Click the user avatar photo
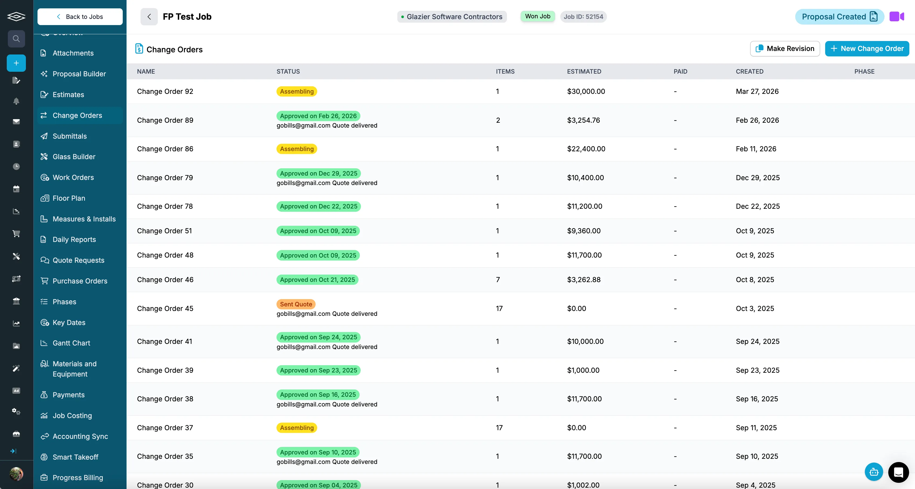 point(16,474)
